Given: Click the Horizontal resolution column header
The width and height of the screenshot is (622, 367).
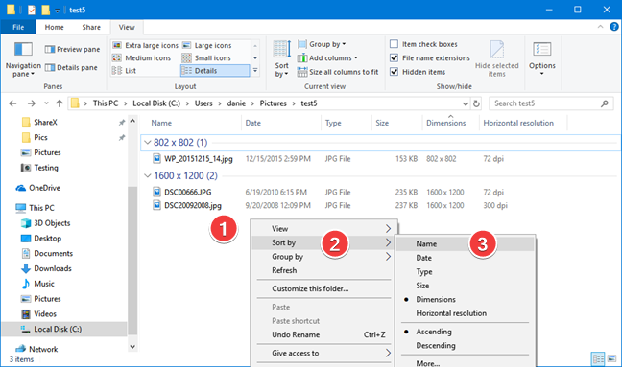Looking at the screenshot, I should (523, 123).
